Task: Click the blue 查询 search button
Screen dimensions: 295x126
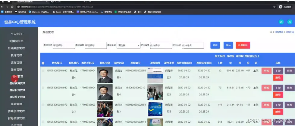Action: tap(215, 45)
